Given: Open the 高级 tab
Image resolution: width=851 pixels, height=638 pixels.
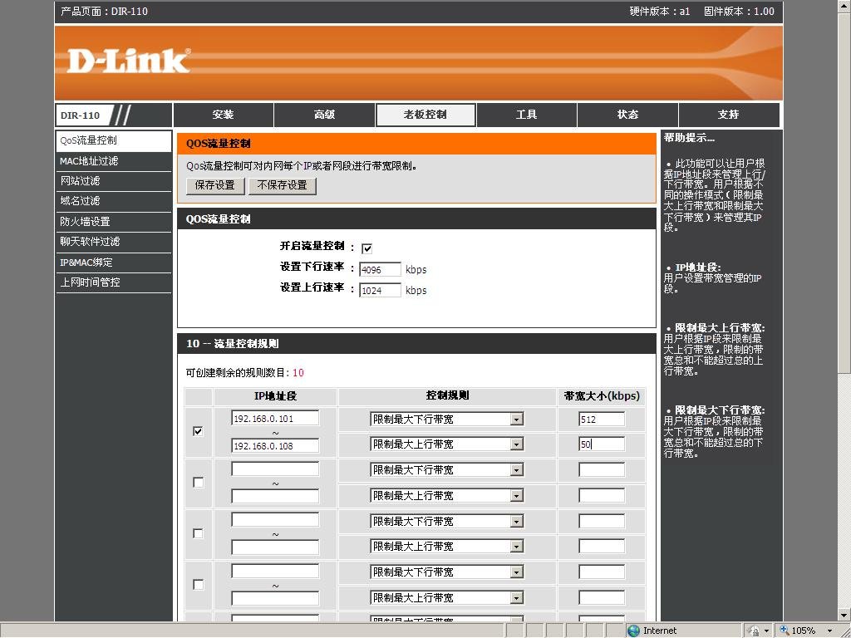Looking at the screenshot, I should pos(324,115).
